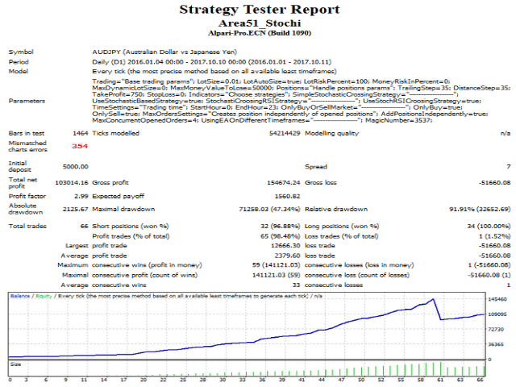Click the Ticks modelled value 54214429
The height and width of the screenshot is (387, 516).
[x=264, y=131]
